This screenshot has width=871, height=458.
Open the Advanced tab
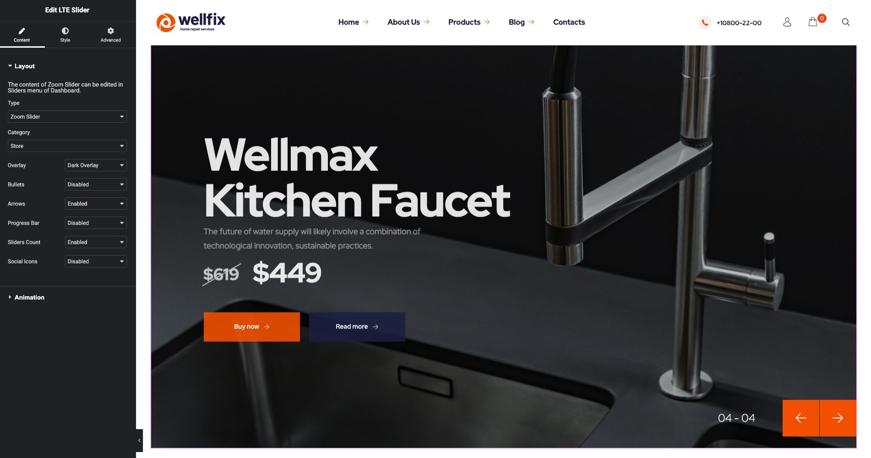(110, 34)
